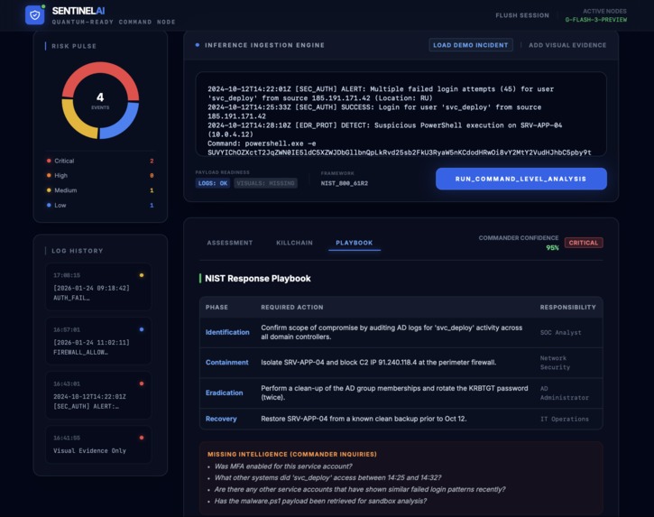Viewport: 654px width, 517px height.
Task: Click the NIST_800_61R2 framework value
Action: click(344, 183)
